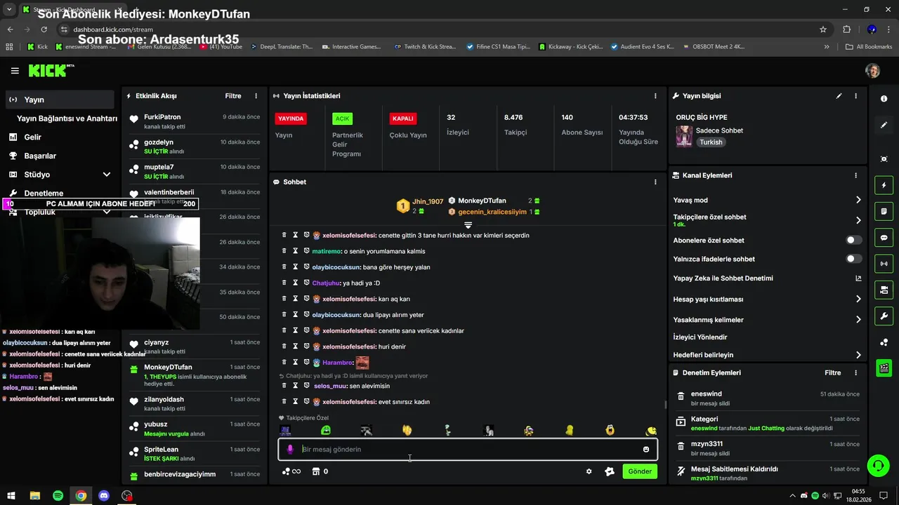Open Filtre dropdown in Denetim Eylemleri
The height and width of the screenshot is (505, 899).
point(833,373)
